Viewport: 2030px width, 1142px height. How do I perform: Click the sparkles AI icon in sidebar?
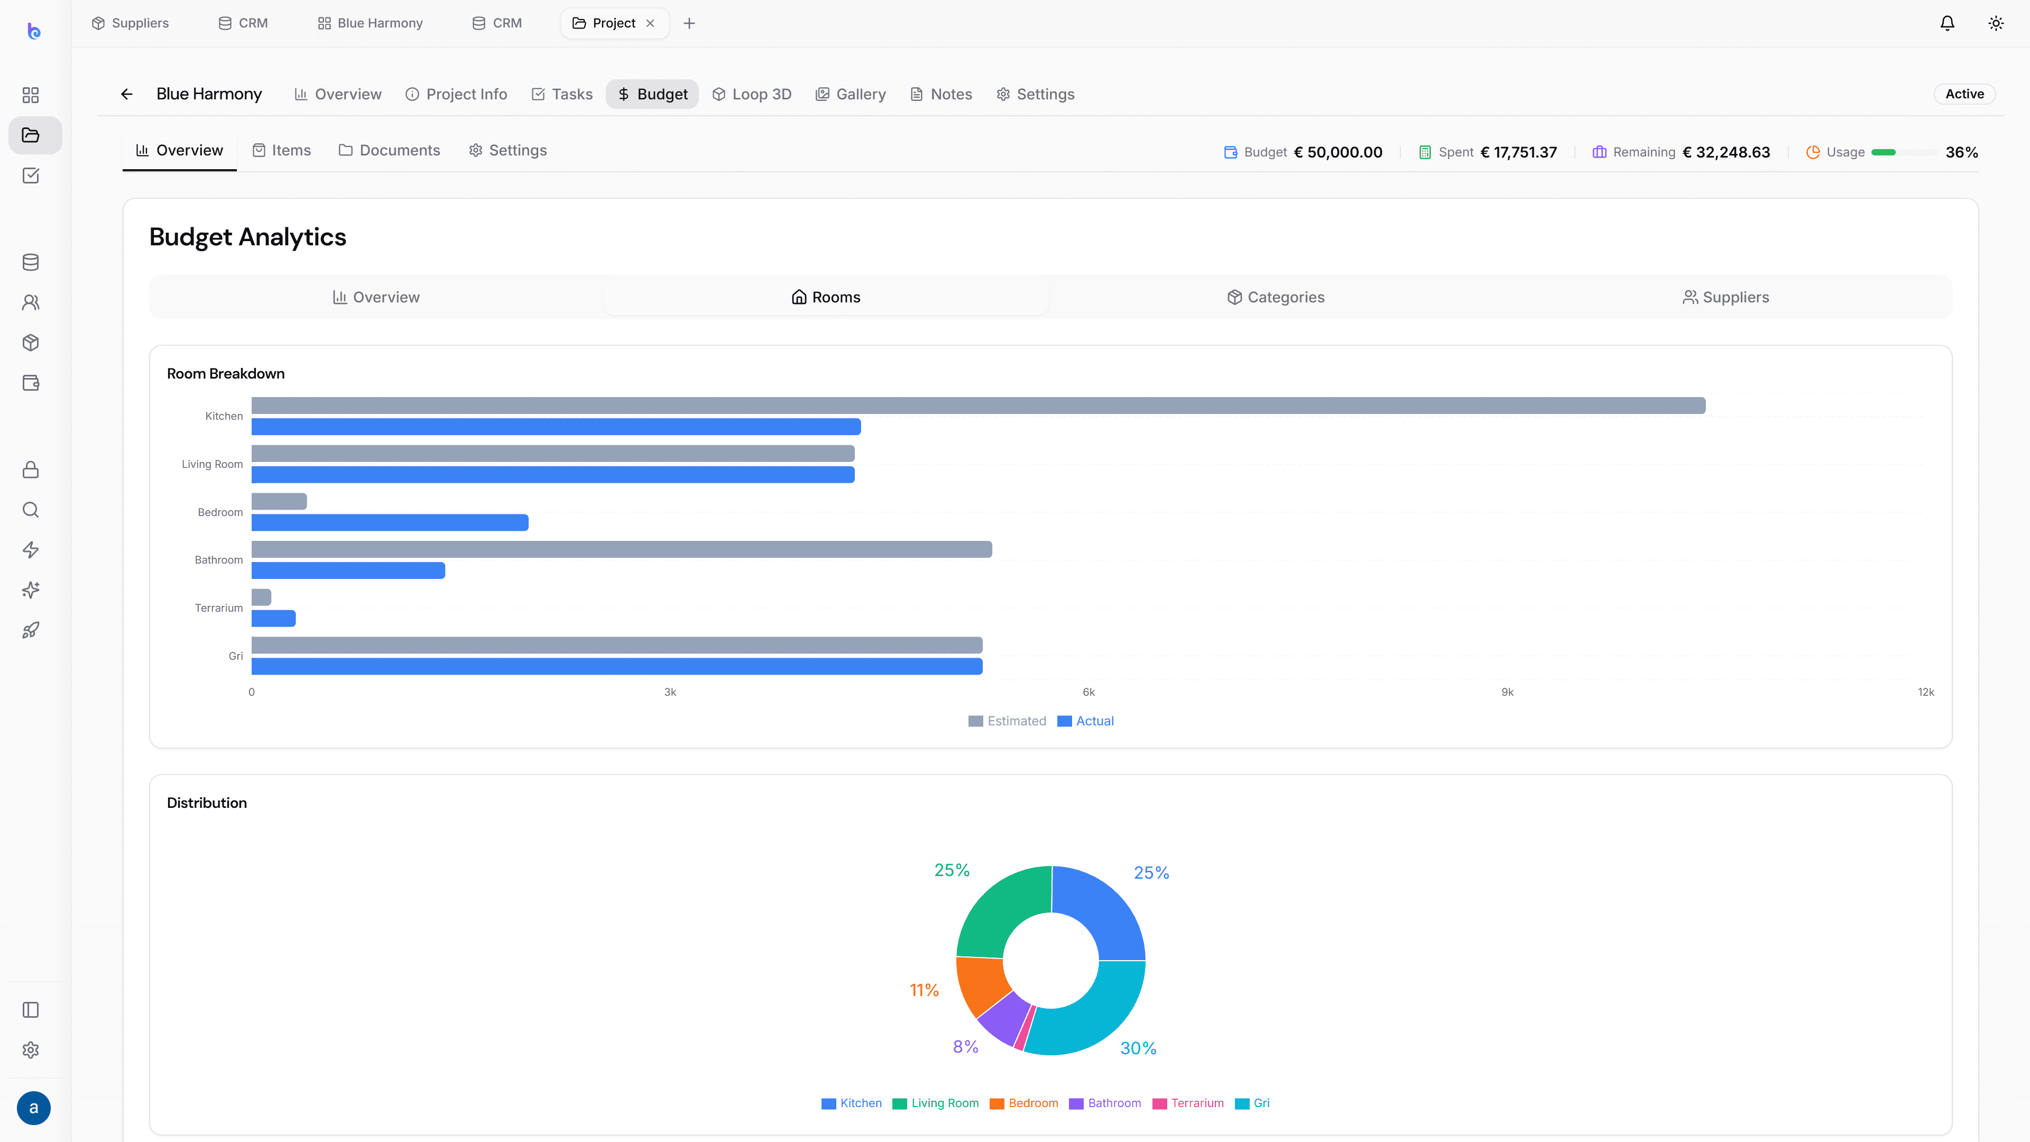pos(31,591)
